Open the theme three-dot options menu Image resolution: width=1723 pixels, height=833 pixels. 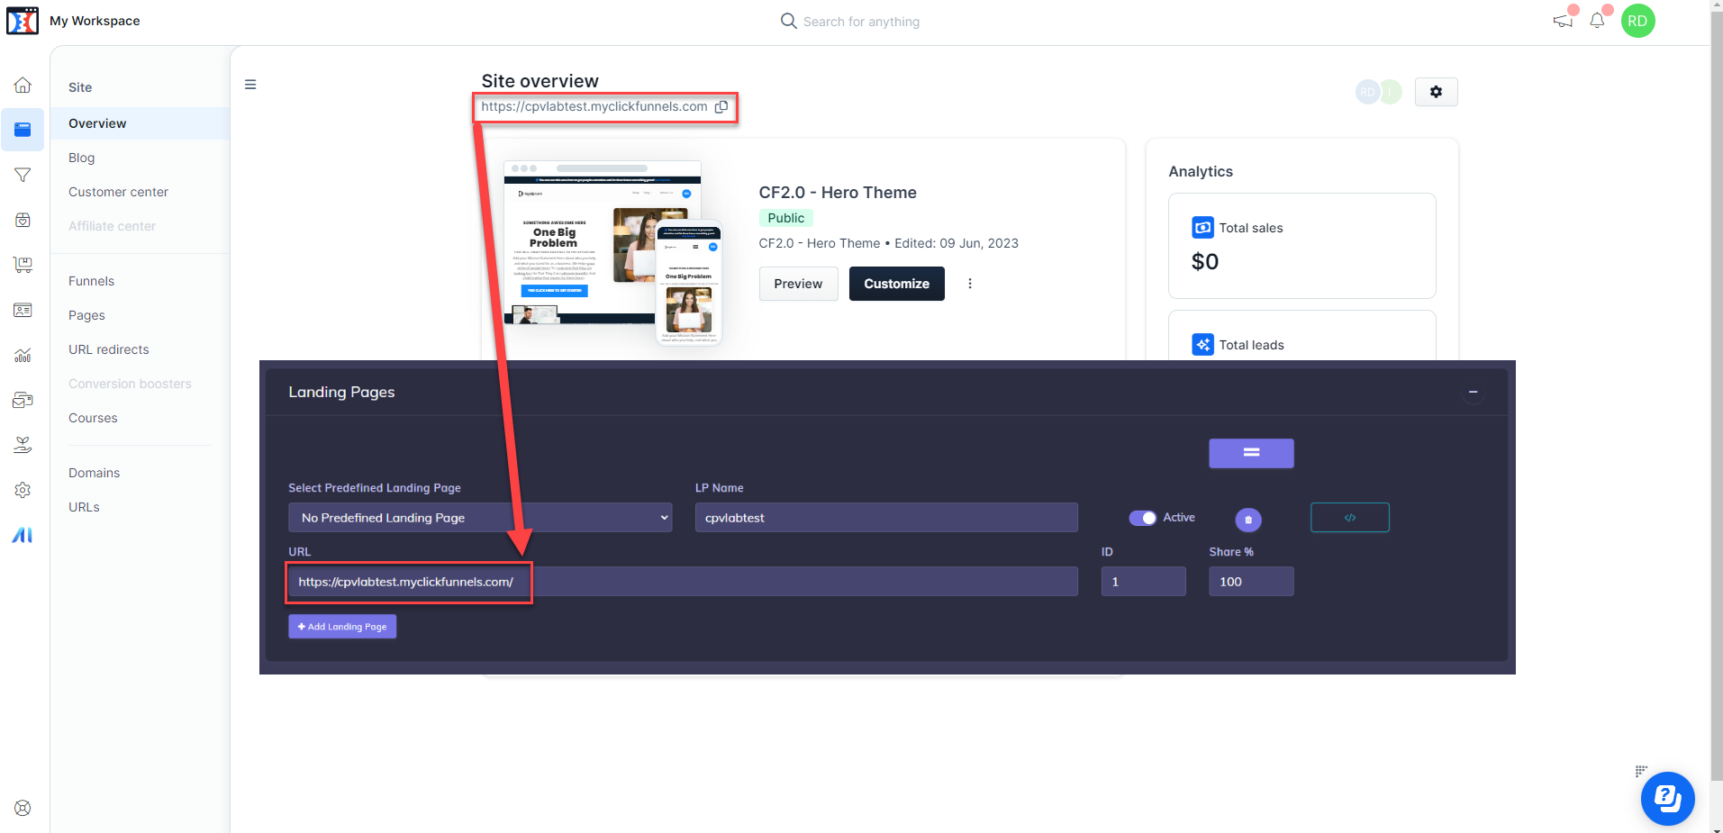click(x=969, y=284)
